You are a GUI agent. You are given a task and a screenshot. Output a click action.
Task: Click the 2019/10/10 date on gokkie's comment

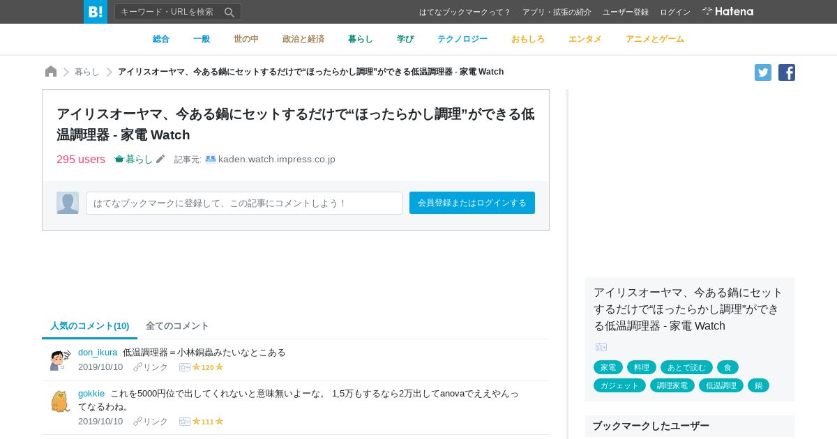click(x=100, y=422)
